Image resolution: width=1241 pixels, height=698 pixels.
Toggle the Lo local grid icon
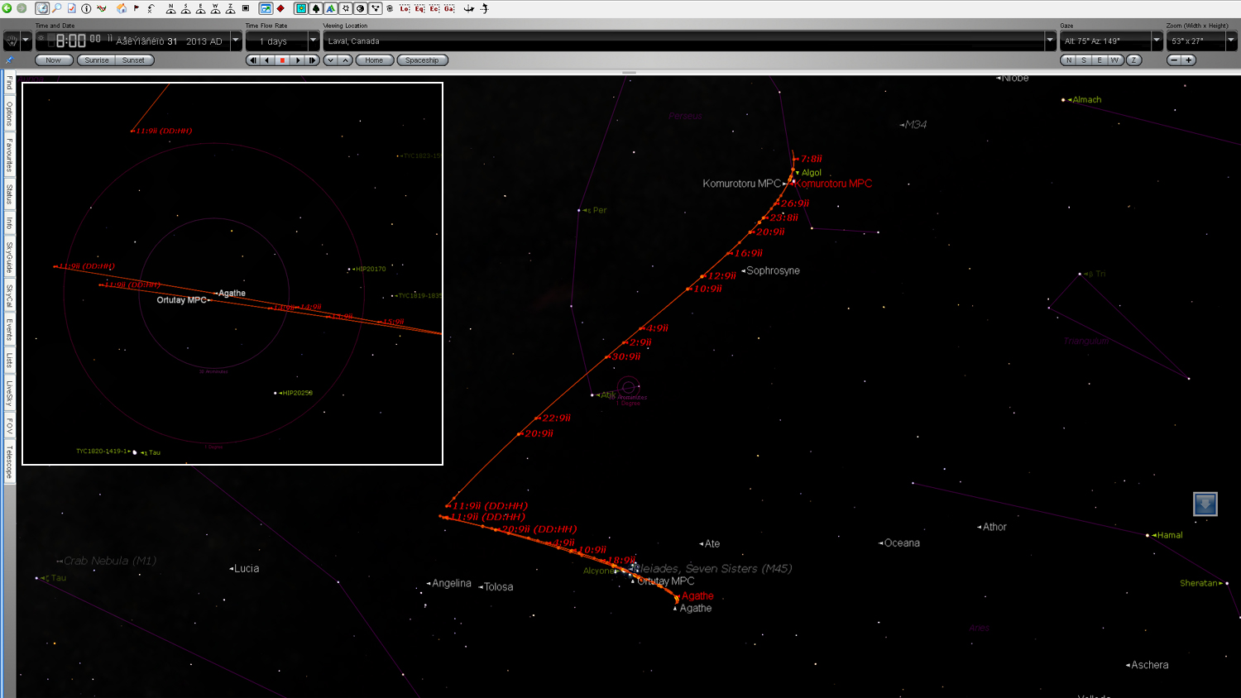[405, 8]
